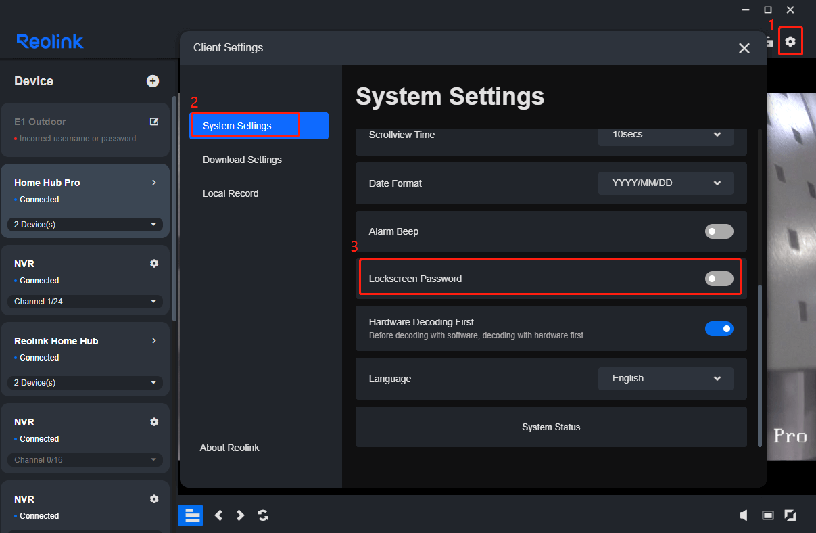Enable the Alarm Beep toggle
Viewport: 816px width, 533px height.
(x=719, y=231)
